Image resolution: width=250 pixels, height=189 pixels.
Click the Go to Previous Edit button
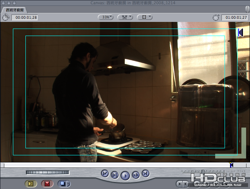click(x=105, y=173)
